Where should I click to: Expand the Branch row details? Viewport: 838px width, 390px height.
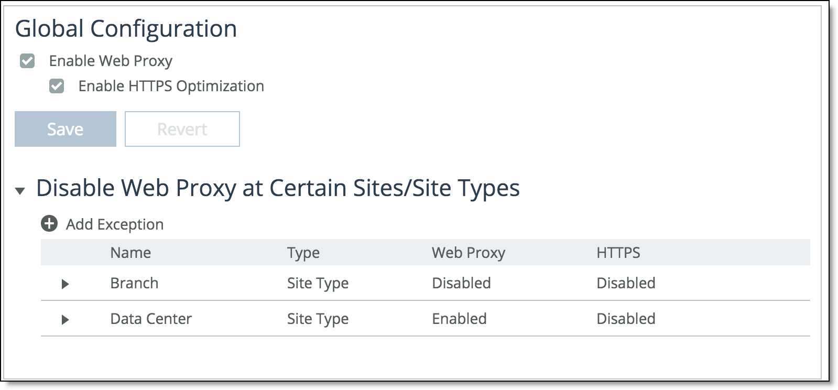point(65,284)
